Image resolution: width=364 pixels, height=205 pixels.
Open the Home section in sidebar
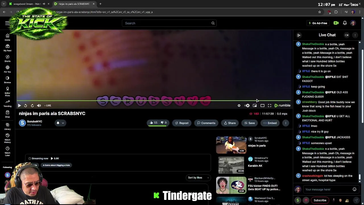click(x=7, y=37)
